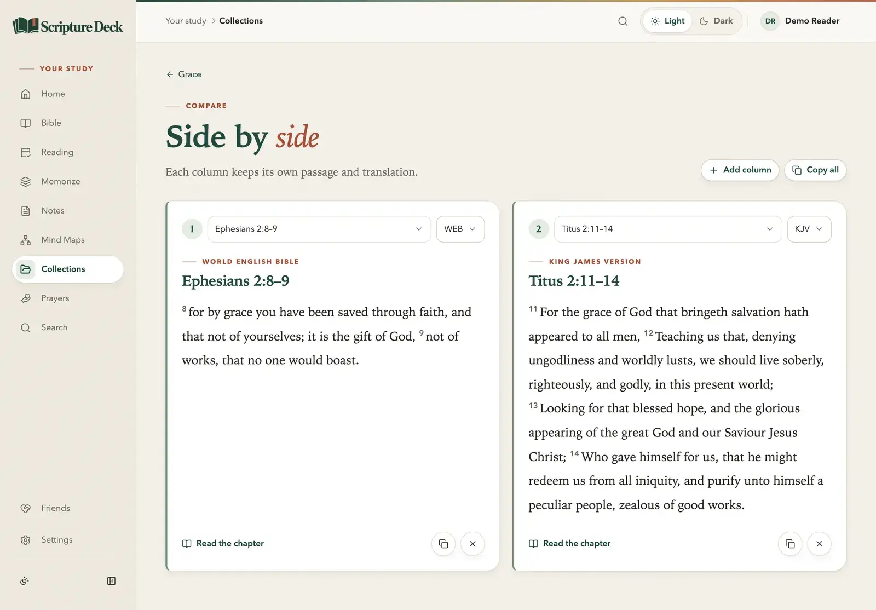Image resolution: width=876 pixels, height=610 pixels.
Task: Click the Ephesians 2:8–9 heading
Action: point(235,281)
